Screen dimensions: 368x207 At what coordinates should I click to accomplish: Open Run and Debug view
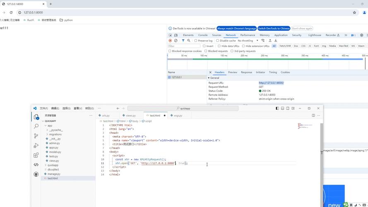tap(36, 145)
